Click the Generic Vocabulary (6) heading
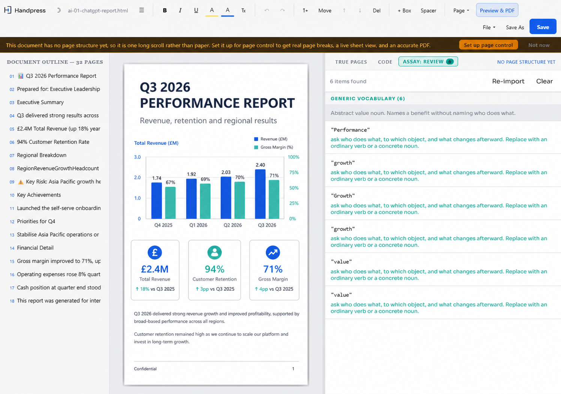Screen dimensions: 561x394 point(367,99)
